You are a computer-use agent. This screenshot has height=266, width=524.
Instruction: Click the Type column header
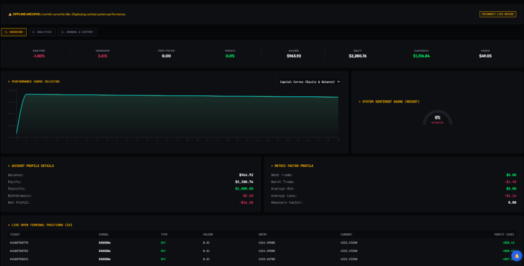[x=164, y=235]
